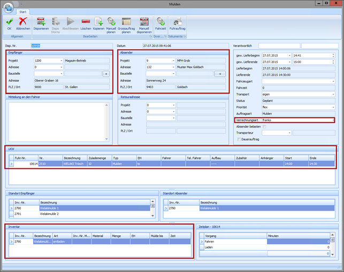Screen dimensions: 344x272
Task: Open Absender Projekt dropdown showing 9
Action: (173, 61)
